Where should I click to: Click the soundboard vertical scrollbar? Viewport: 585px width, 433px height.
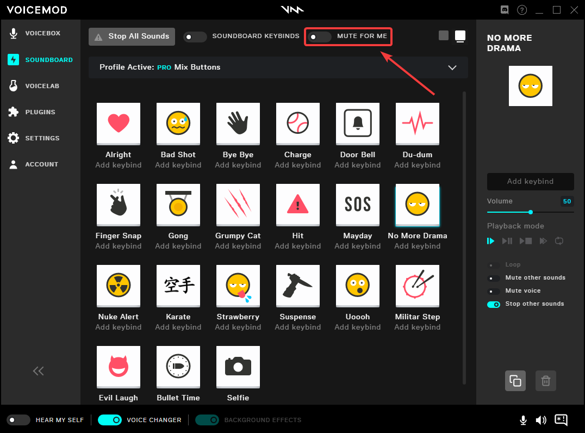464,238
